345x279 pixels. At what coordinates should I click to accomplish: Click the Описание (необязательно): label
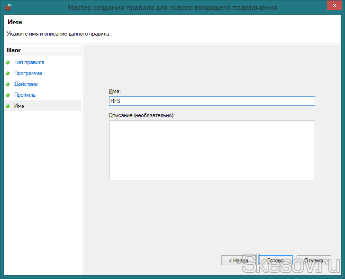142,115
